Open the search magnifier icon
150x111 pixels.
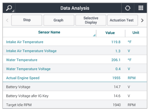pyautogui.click(x=9, y=8)
